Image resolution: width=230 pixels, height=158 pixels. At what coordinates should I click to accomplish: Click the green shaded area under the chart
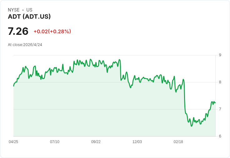(94, 106)
